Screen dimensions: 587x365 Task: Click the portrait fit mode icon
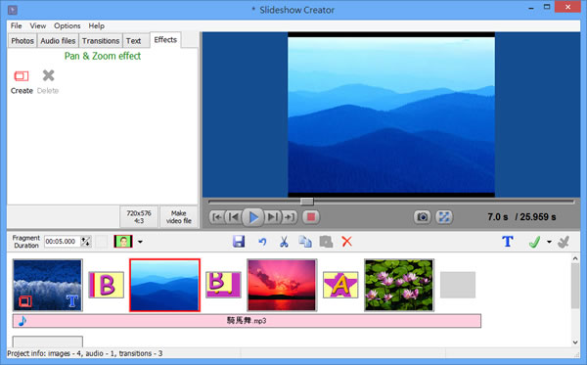[x=123, y=242]
